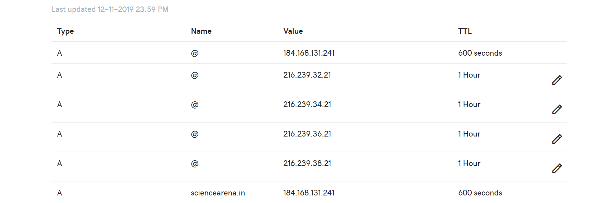Click the TTL column header

tap(465, 31)
